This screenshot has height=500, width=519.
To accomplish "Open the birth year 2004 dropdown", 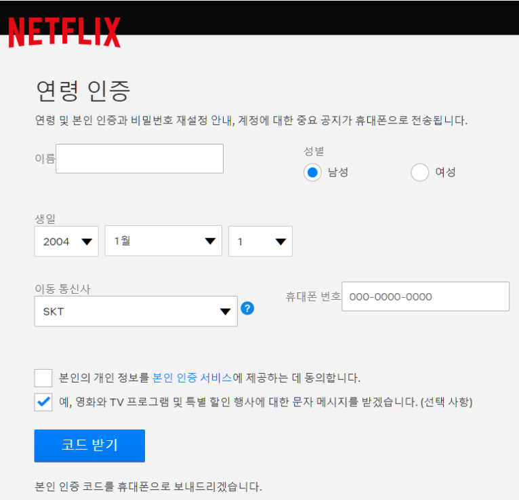I will point(66,242).
